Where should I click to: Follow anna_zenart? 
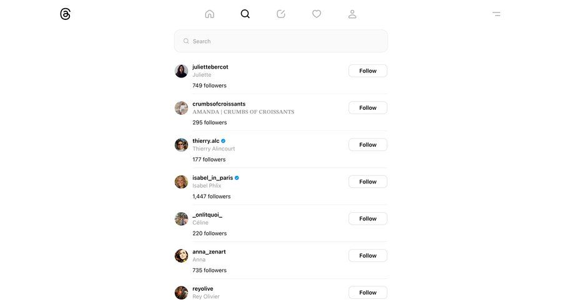368,255
